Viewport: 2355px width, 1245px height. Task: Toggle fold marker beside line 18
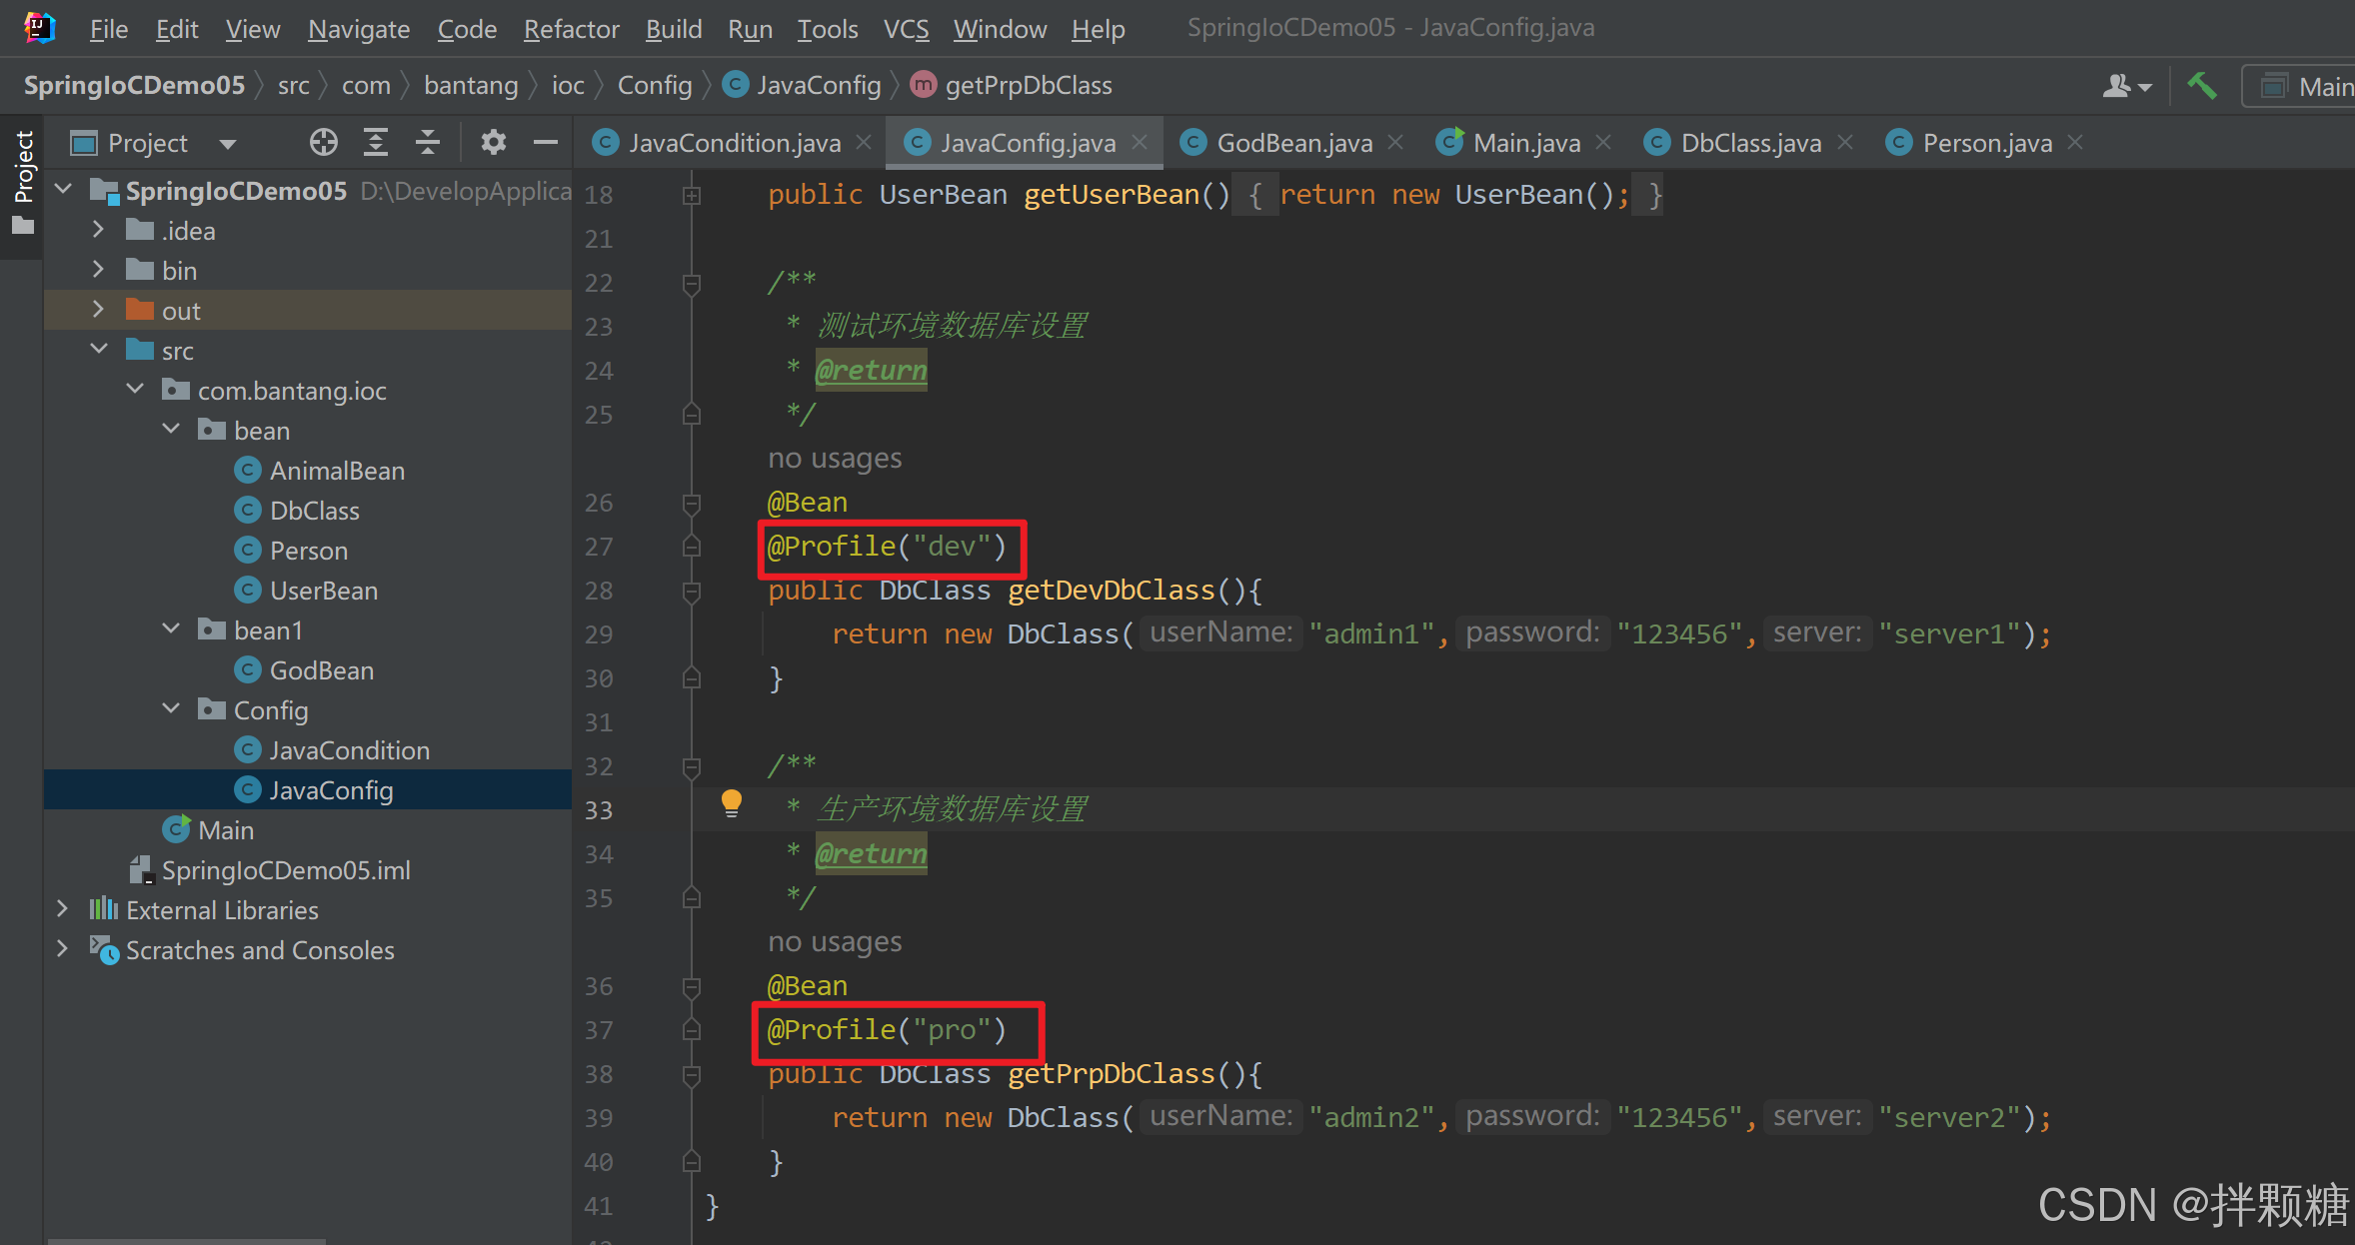pos(691,196)
